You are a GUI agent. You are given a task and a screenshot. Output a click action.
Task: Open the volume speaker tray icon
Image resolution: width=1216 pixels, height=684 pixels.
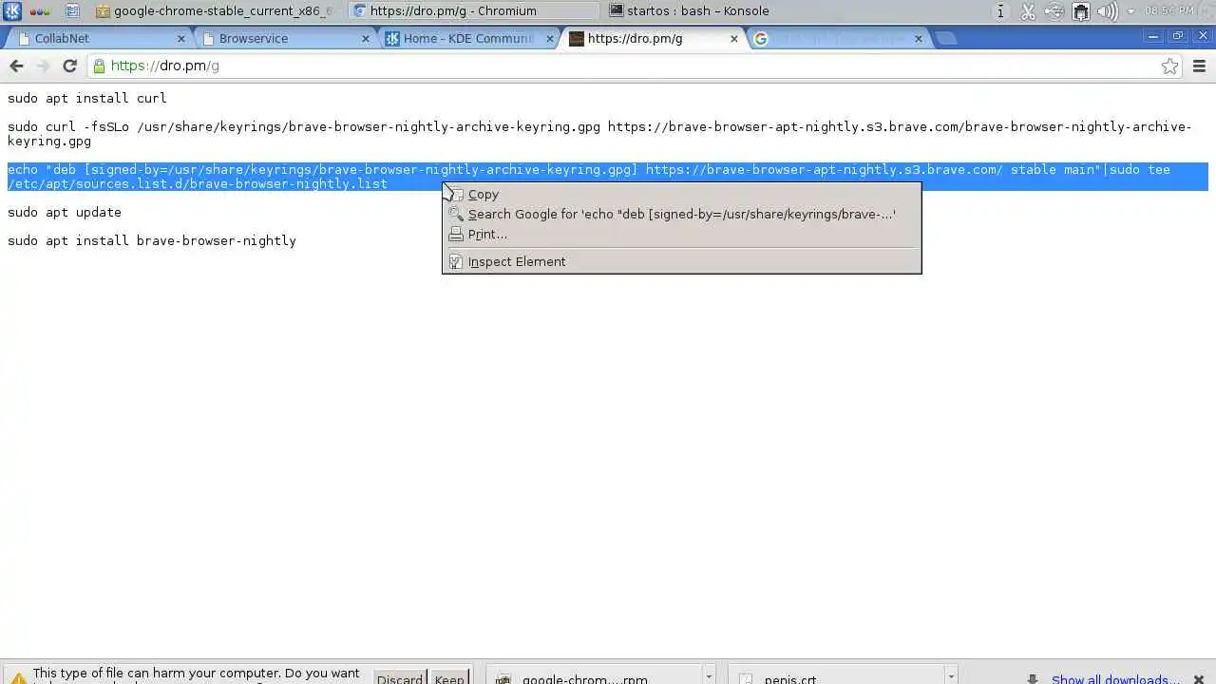pos(1108,11)
